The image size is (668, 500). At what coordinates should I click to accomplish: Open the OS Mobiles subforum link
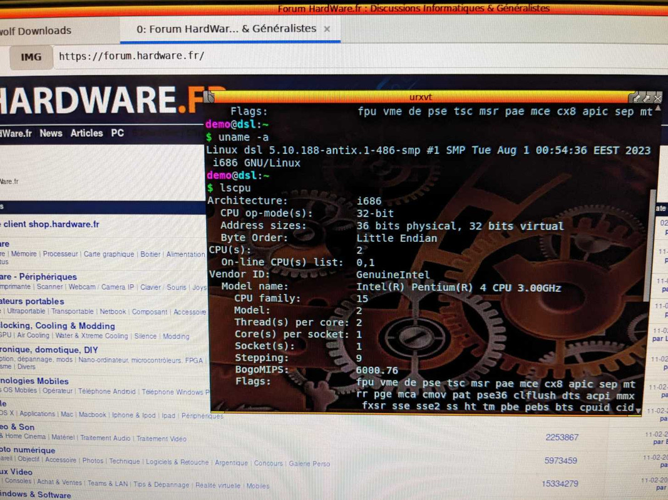click(19, 390)
